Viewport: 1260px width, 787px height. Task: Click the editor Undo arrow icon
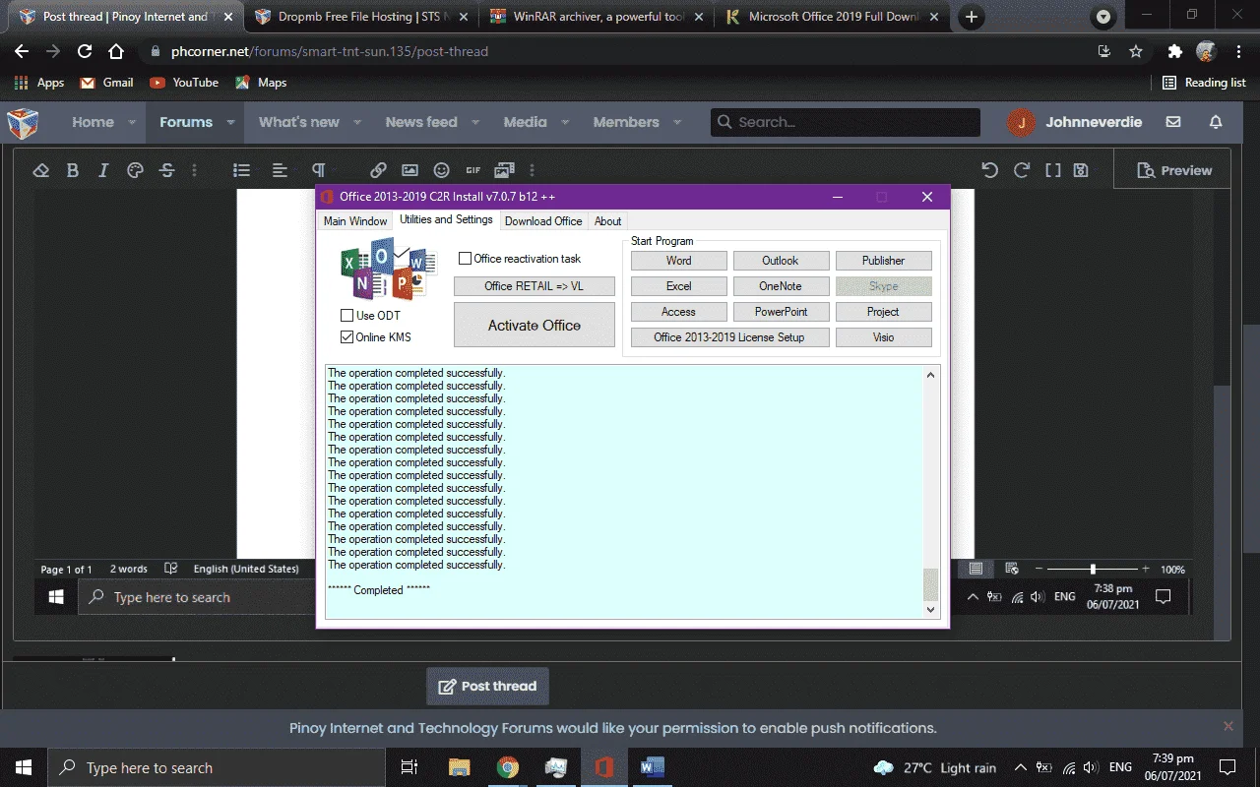tap(990, 170)
